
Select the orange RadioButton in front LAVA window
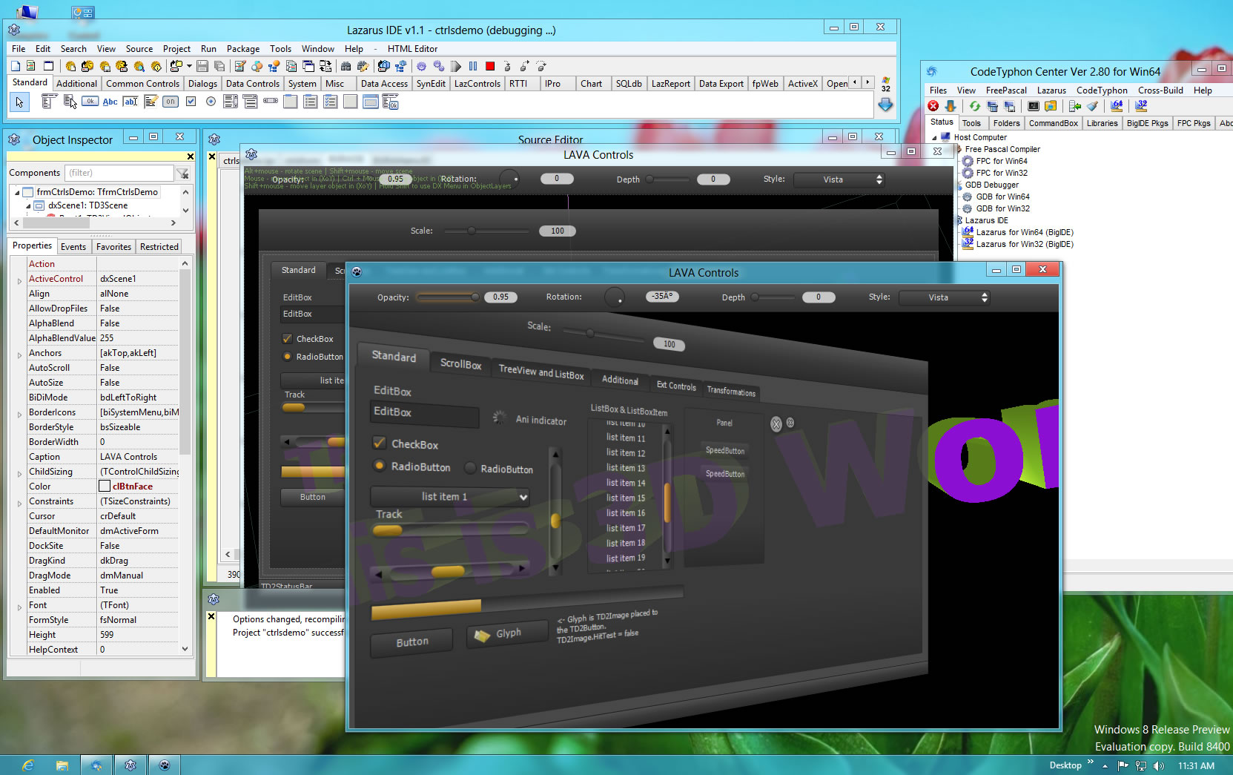coord(379,466)
